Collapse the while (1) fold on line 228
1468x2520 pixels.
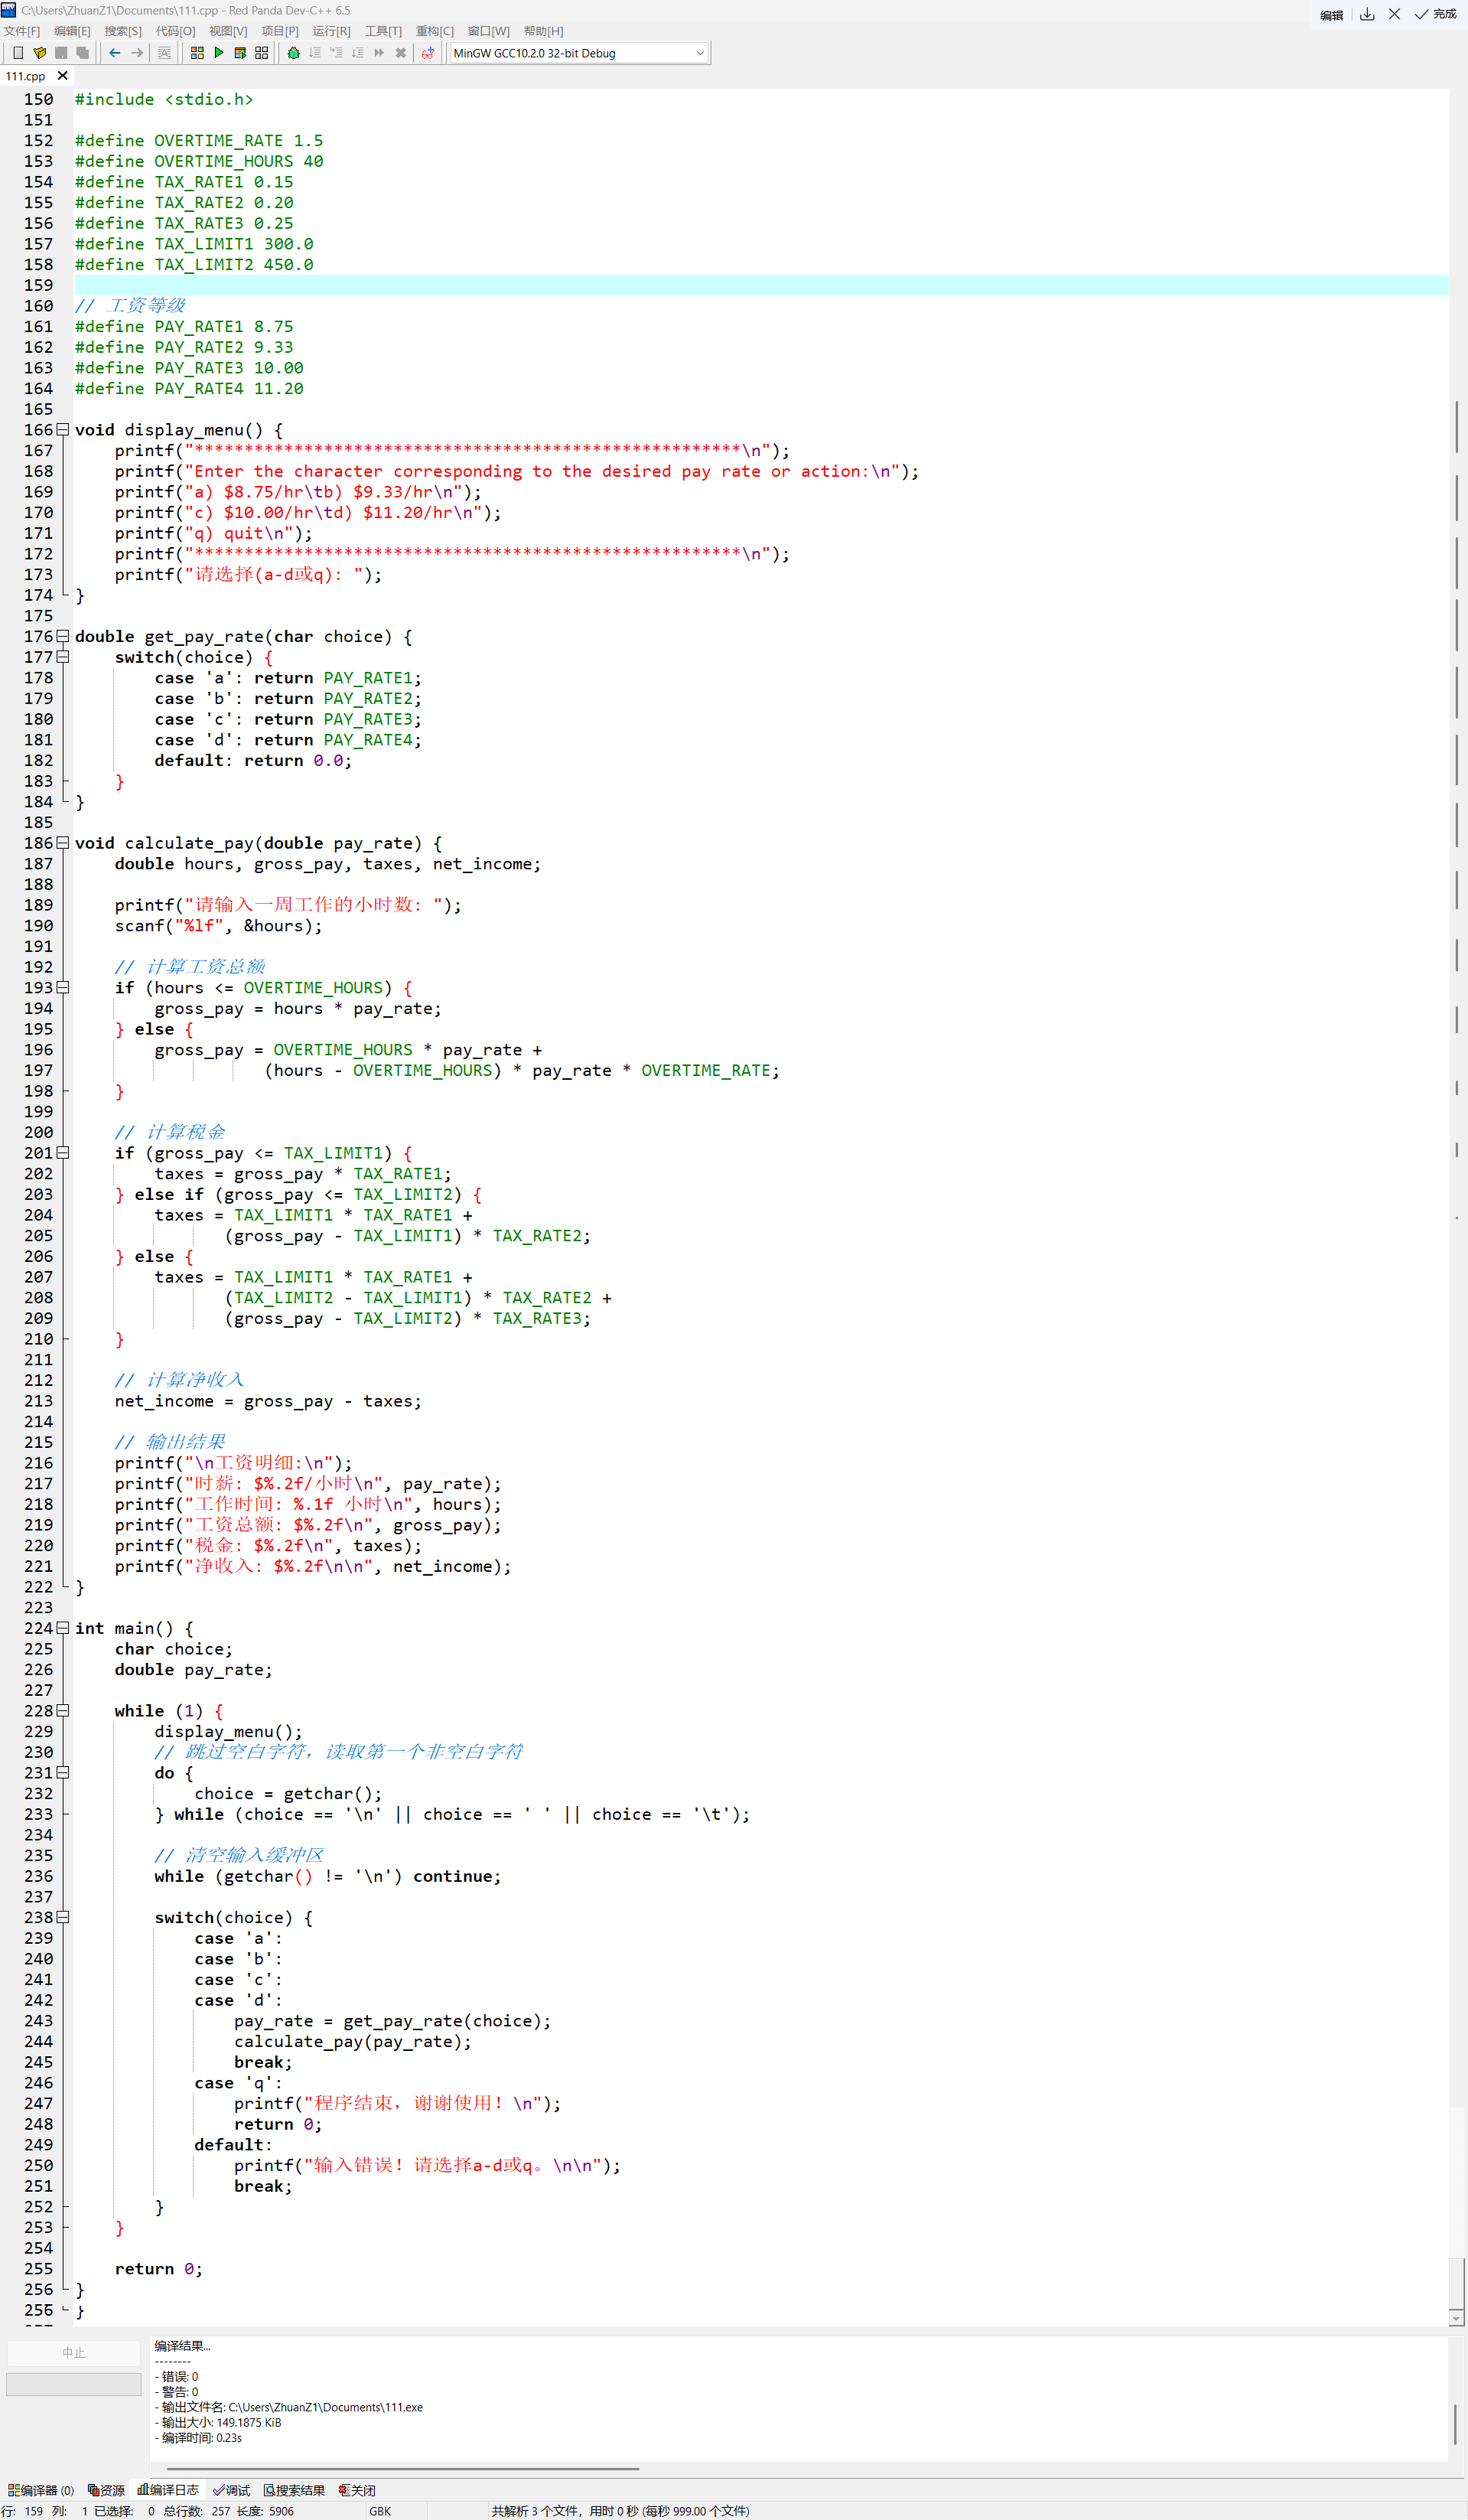(63, 1711)
